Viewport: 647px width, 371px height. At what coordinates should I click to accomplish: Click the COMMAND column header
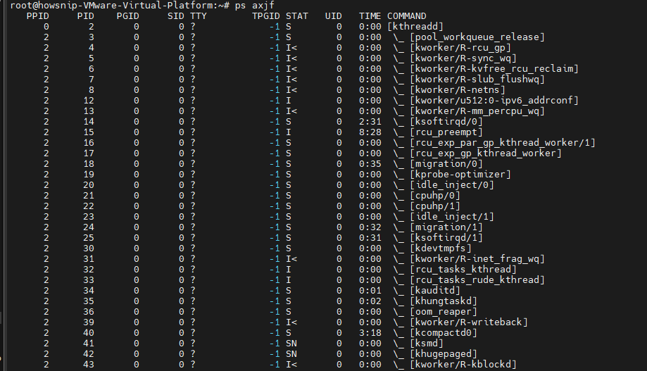tap(406, 16)
